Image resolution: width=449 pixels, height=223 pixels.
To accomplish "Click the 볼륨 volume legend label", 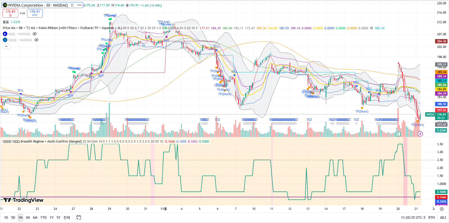I will click(x=6, y=22).
